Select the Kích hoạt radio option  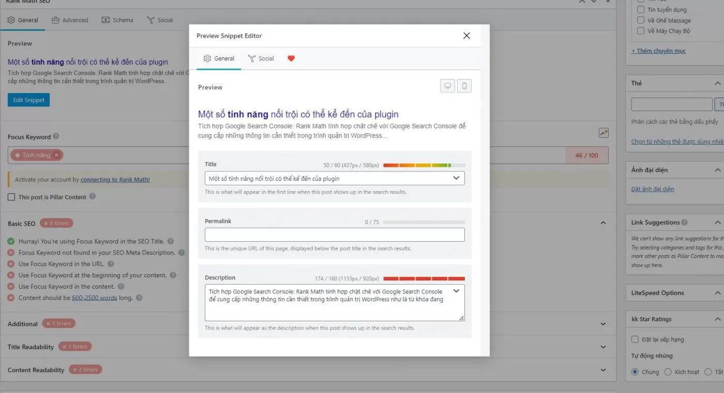(x=668, y=372)
